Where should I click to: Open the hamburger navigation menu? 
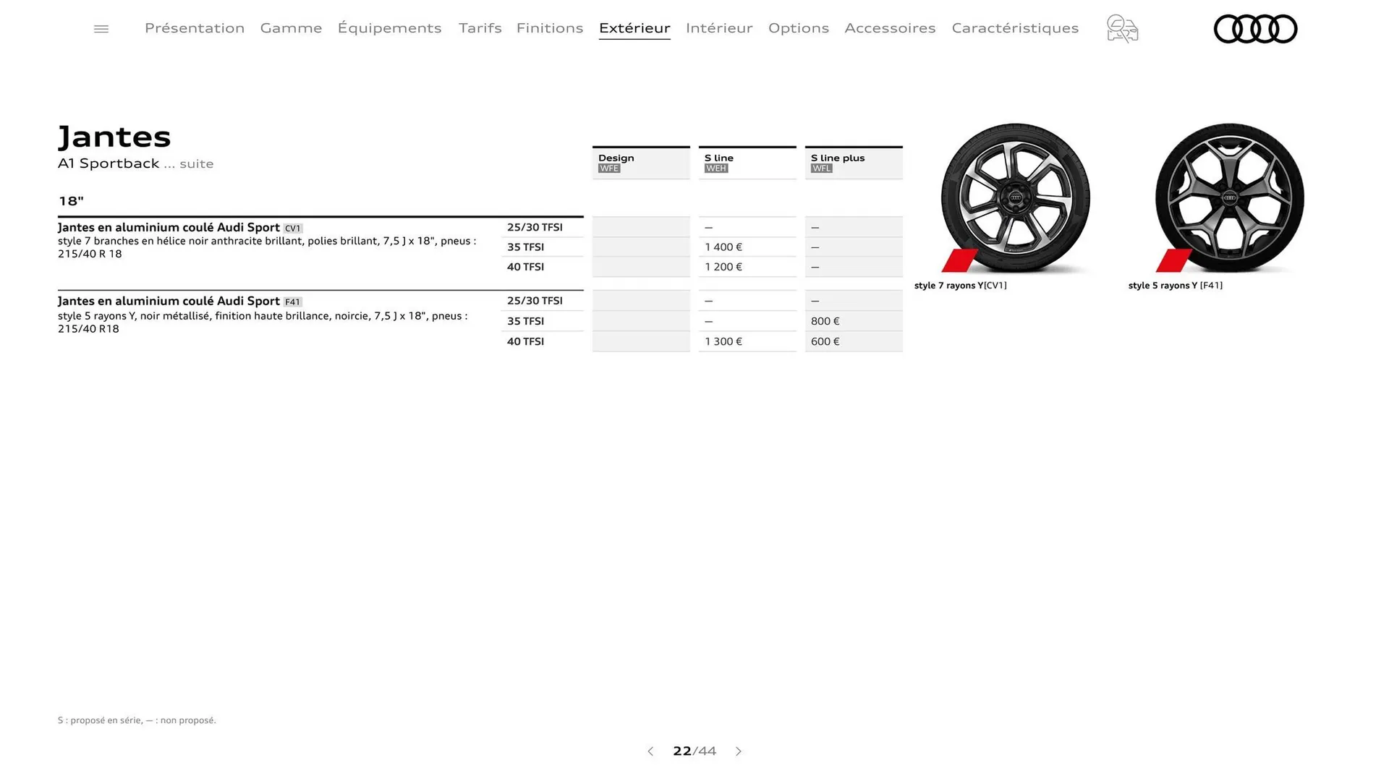click(101, 28)
